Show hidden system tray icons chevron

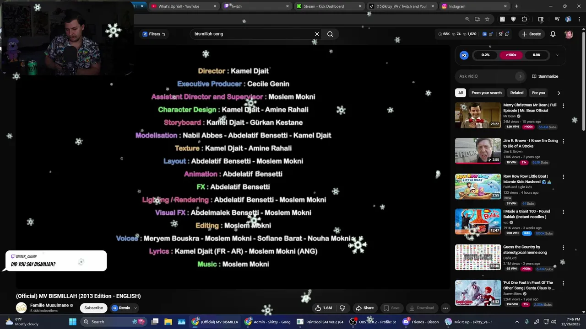click(517, 322)
